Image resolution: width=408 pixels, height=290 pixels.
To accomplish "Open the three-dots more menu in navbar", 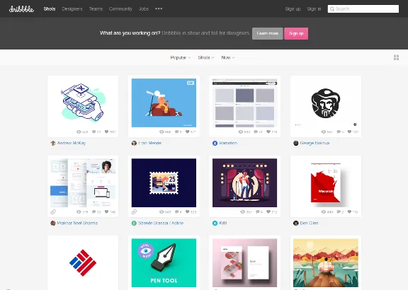I will click(159, 8).
